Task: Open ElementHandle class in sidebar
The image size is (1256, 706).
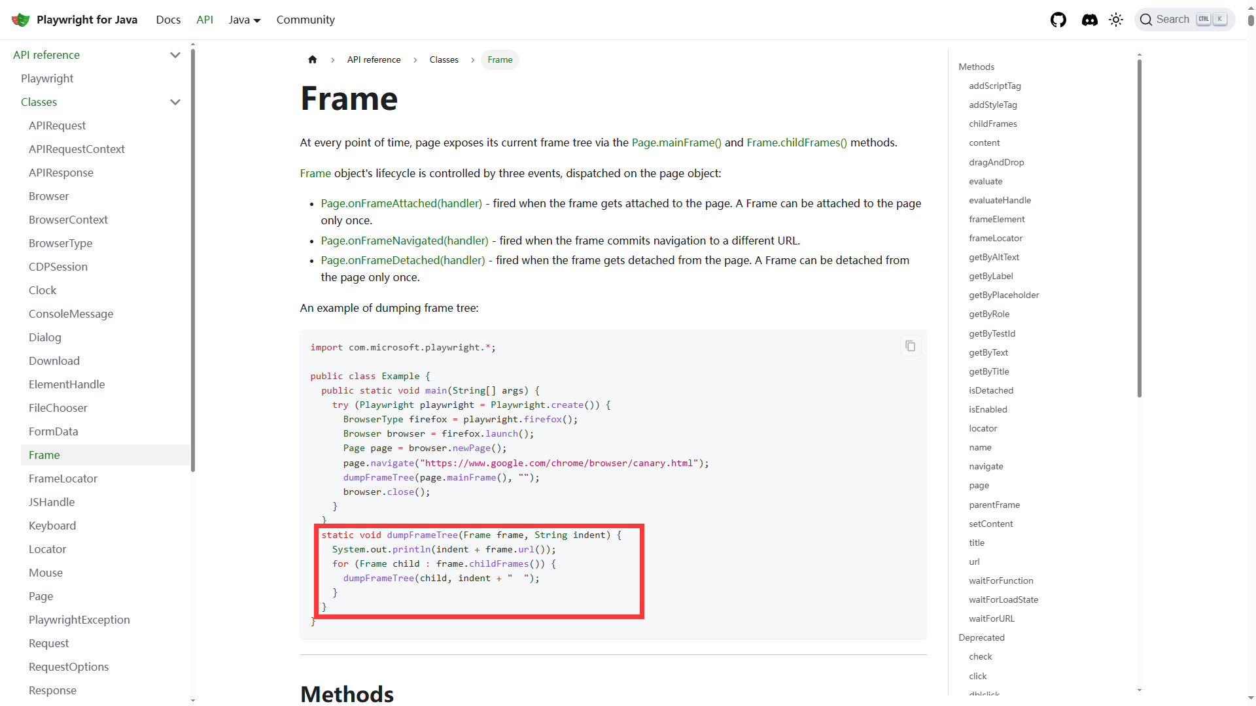Action: (67, 384)
